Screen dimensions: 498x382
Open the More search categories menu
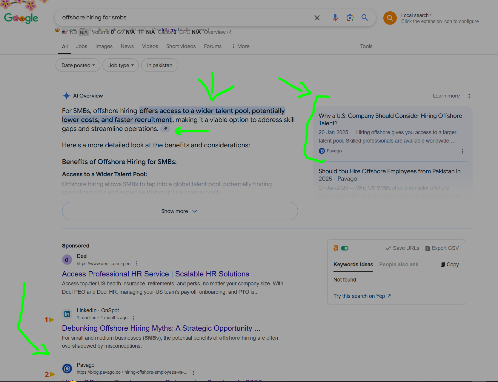point(241,47)
